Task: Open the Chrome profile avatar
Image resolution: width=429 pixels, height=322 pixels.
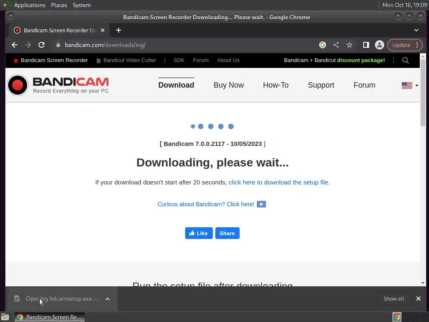Action: [380, 45]
